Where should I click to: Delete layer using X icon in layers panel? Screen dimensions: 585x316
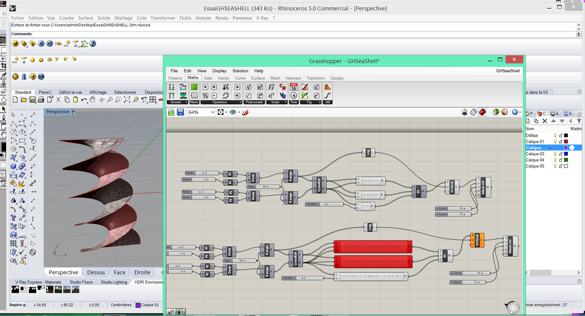click(x=545, y=121)
